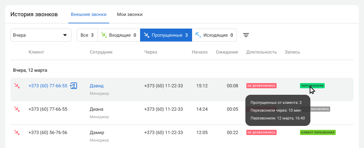Click the dropdown arrow in the period selector

click(x=65, y=35)
